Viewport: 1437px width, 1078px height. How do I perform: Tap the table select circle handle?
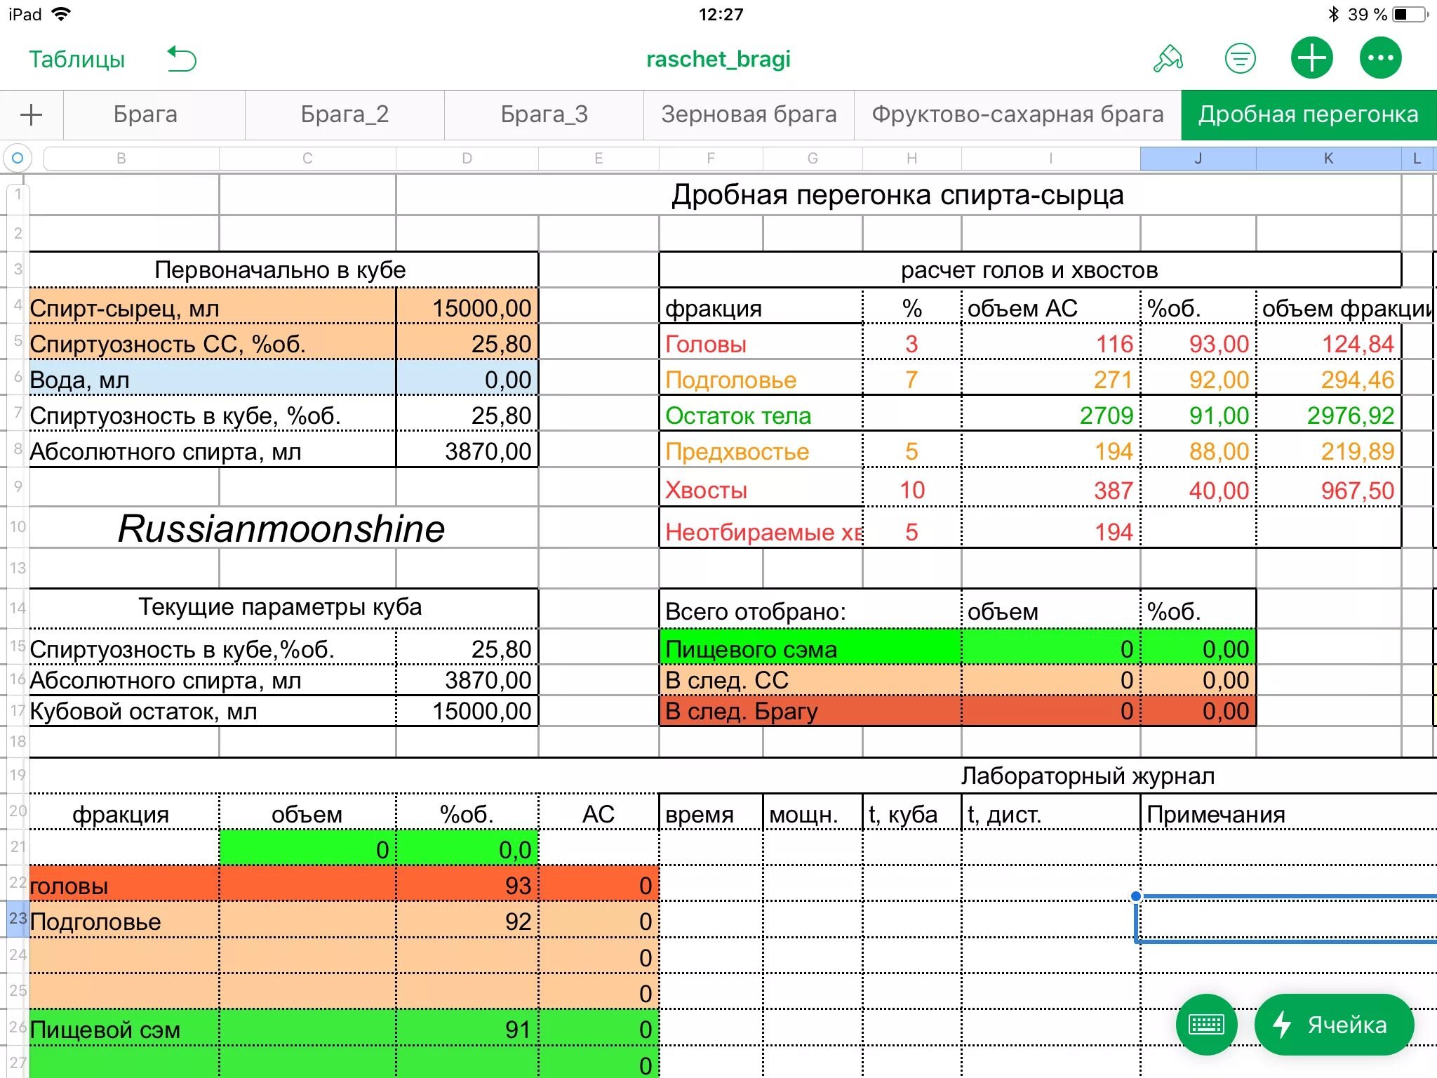pyautogui.click(x=18, y=158)
